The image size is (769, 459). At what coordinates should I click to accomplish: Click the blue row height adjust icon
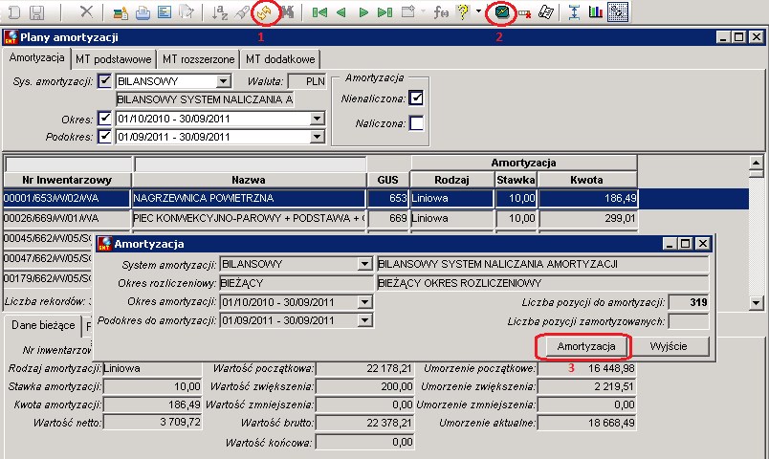[x=574, y=12]
